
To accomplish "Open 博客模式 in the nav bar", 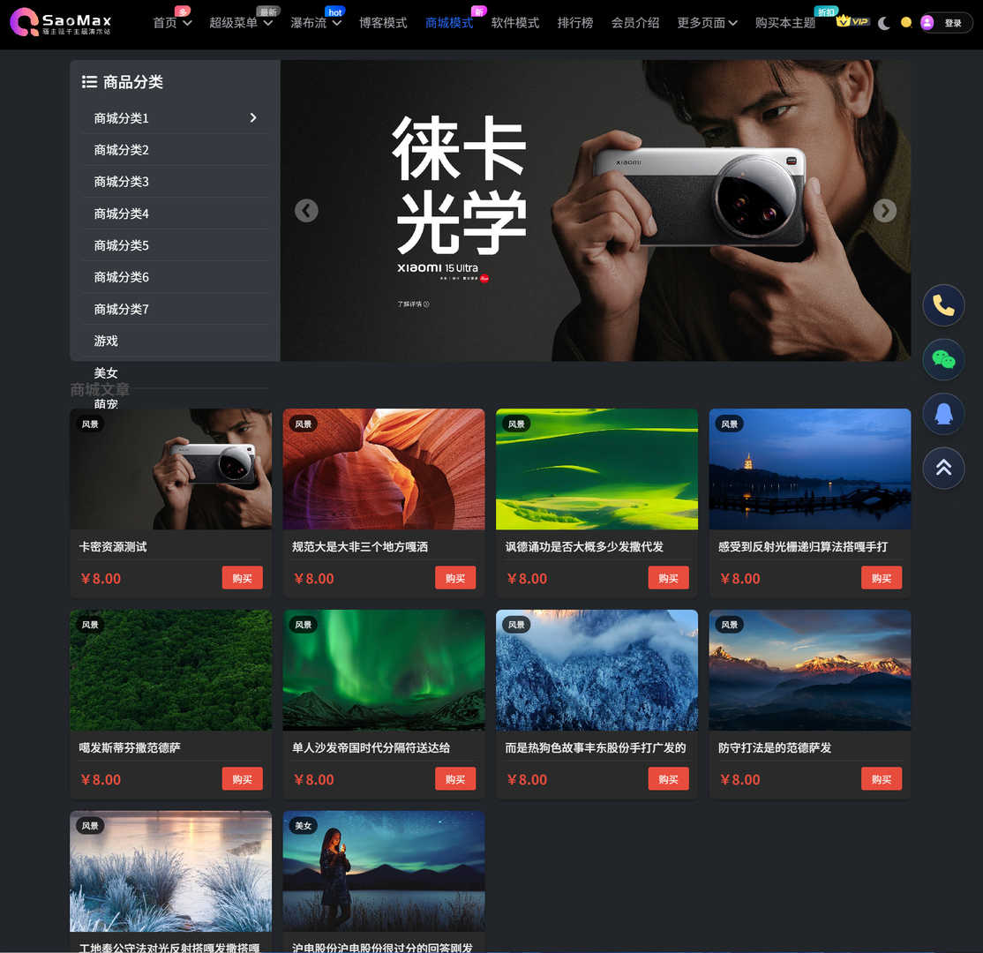I will (383, 23).
